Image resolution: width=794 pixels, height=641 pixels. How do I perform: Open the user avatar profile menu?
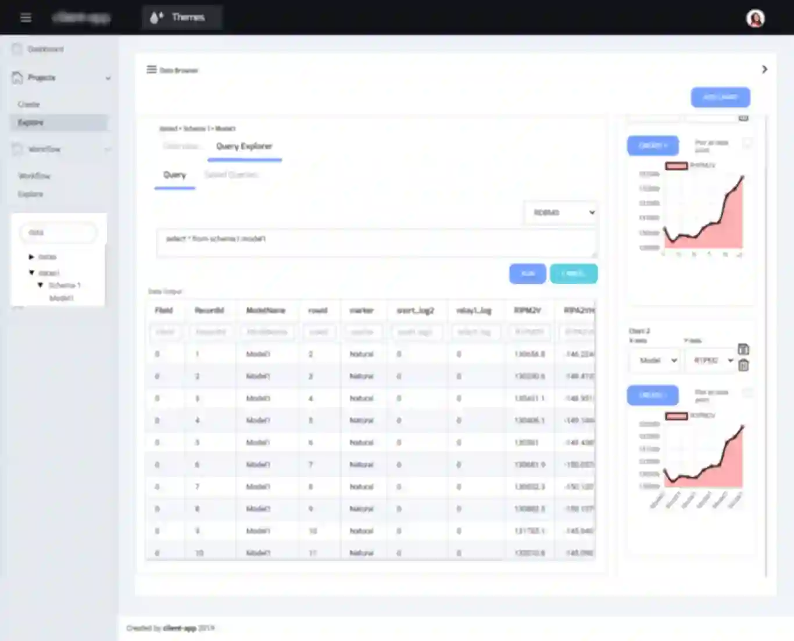(755, 19)
